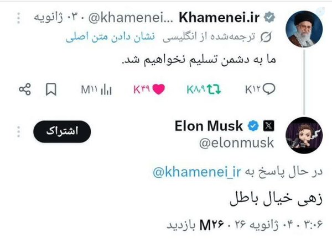The width and height of the screenshot is (332, 244).
Task: Click the X affiliation badge beside Elon Musk
Action: tap(268, 126)
